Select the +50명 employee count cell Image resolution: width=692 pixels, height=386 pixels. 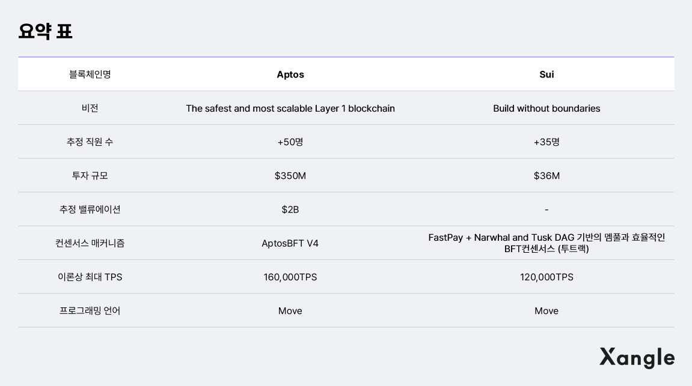pyautogui.click(x=290, y=142)
